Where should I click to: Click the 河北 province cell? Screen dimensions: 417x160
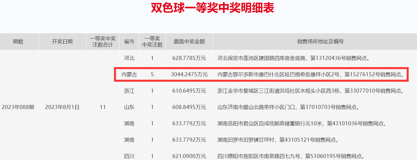[x=129, y=58]
